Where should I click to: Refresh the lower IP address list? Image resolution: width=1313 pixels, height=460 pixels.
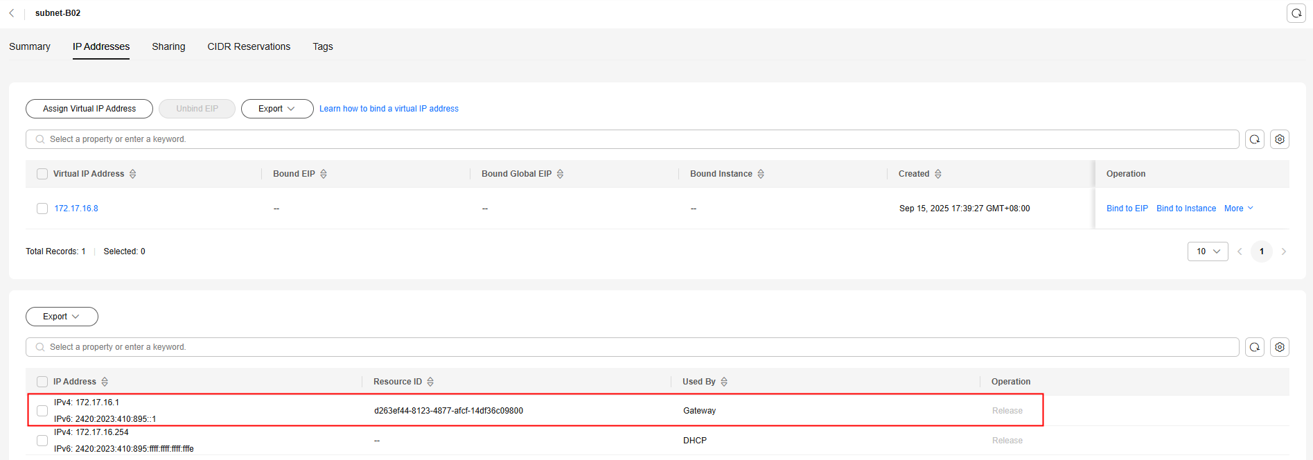1254,347
